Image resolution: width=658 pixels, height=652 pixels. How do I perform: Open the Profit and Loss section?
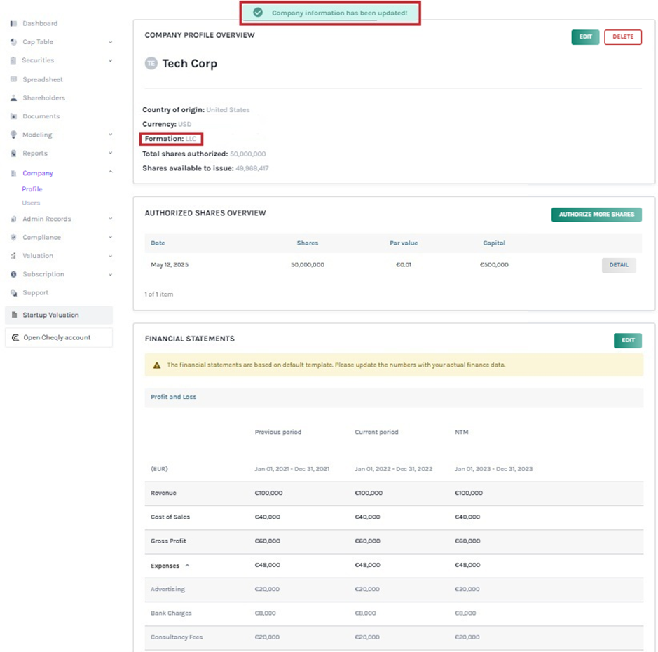(x=173, y=397)
